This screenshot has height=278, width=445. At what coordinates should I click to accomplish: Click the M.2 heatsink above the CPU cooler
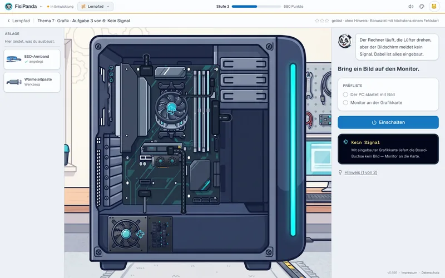(x=170, y=72)
